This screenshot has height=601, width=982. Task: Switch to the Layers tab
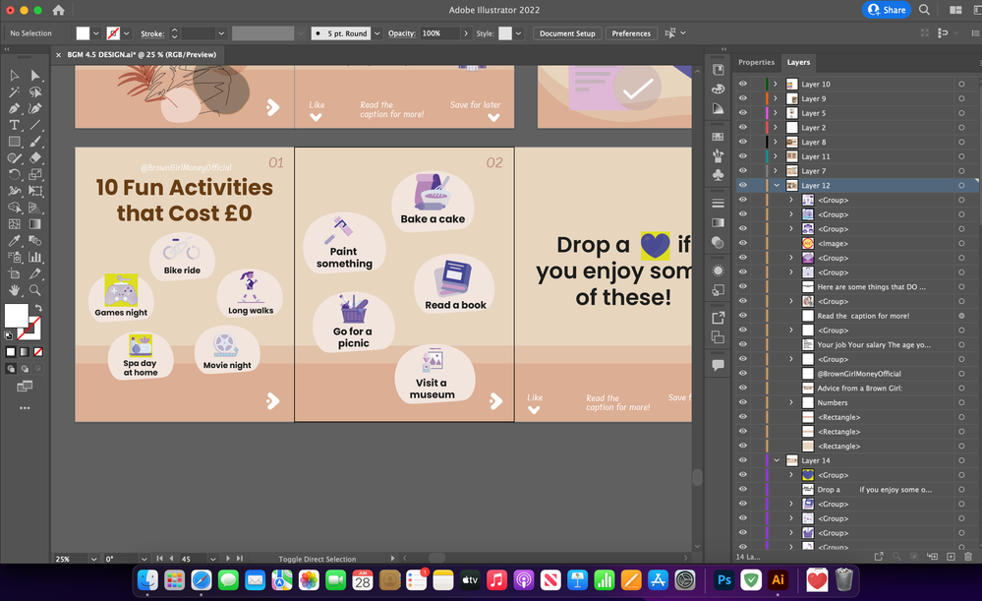[798, 62]
